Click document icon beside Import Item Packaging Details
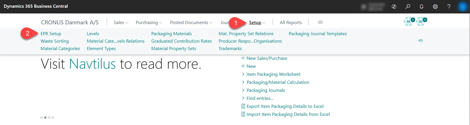 point(243,114)
